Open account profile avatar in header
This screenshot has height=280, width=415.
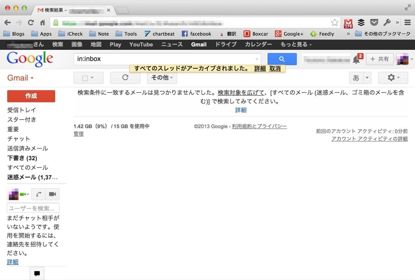(402, 59)
